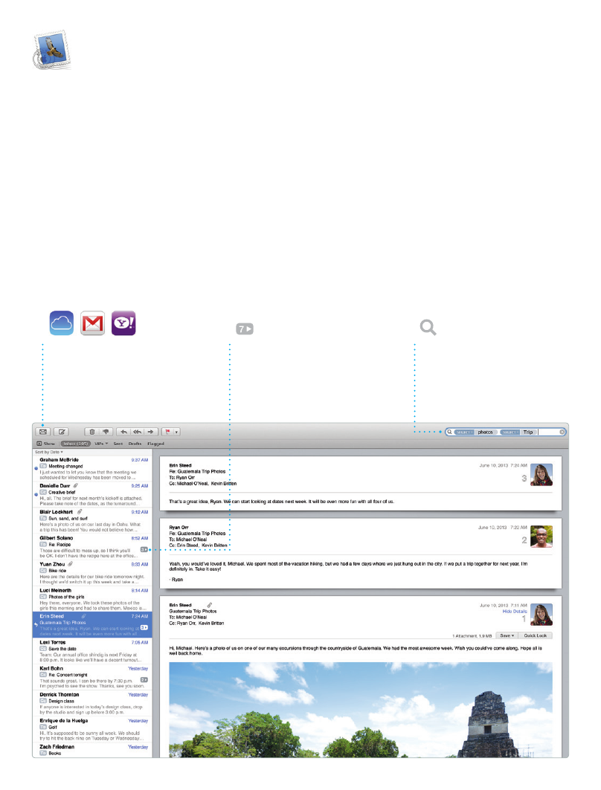
Task: Click paperclip in Erin Steed message header
Action: tap(209, 605)
